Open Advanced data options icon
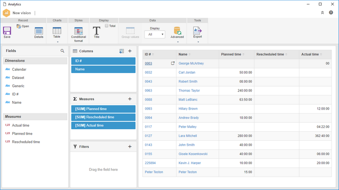Image resolution: width=339 pixels, height=190 pixels. [x=177, y=31]
